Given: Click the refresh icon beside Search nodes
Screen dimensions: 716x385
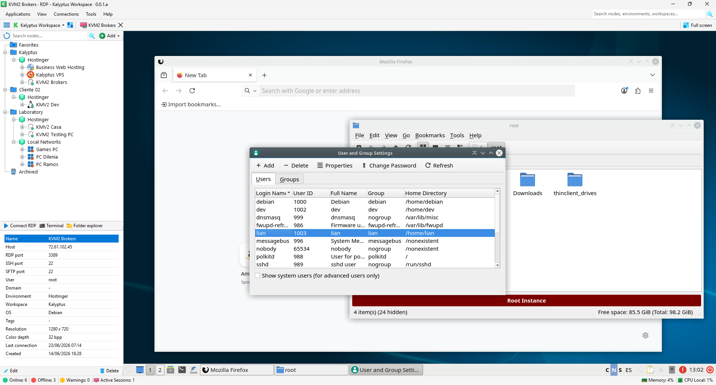Looking at the screenshot, I should [7, 36].
